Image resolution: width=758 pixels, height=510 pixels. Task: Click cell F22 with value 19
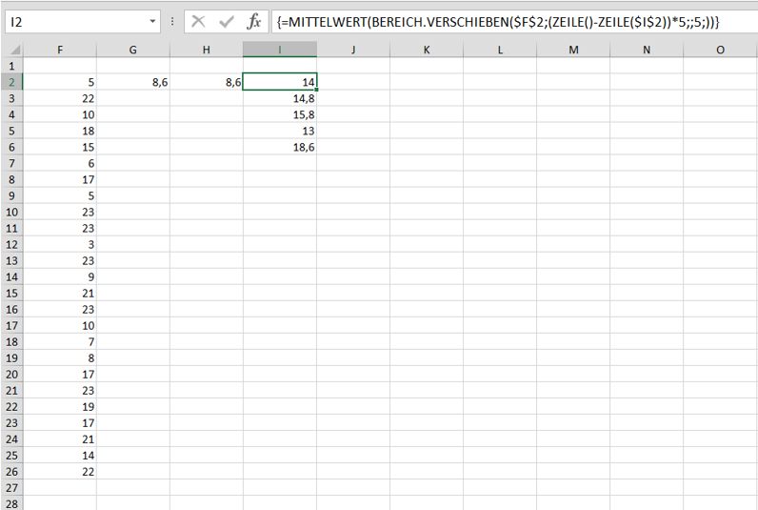click(x=60, y=406)
